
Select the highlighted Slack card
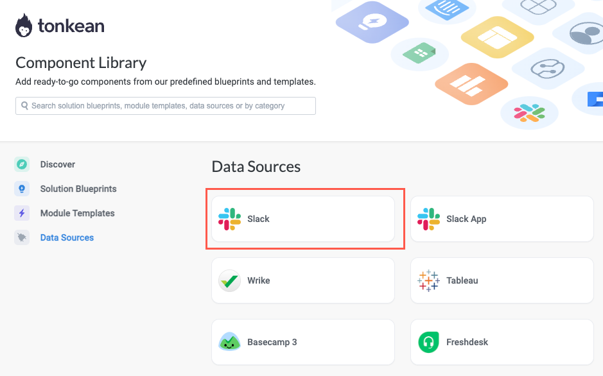pyautogui.click(x=305, y=219)
